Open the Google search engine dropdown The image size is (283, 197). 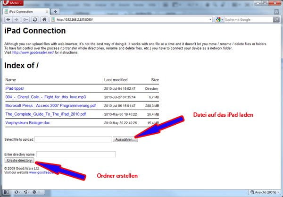[219, 20]
